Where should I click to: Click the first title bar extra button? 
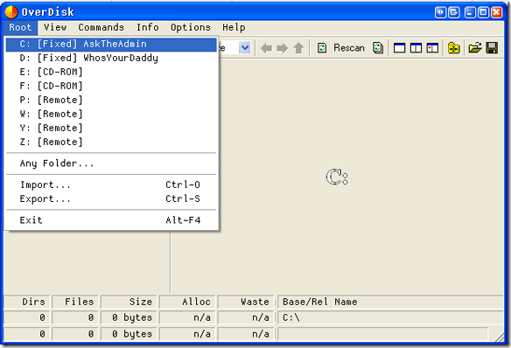pos(440,12)
